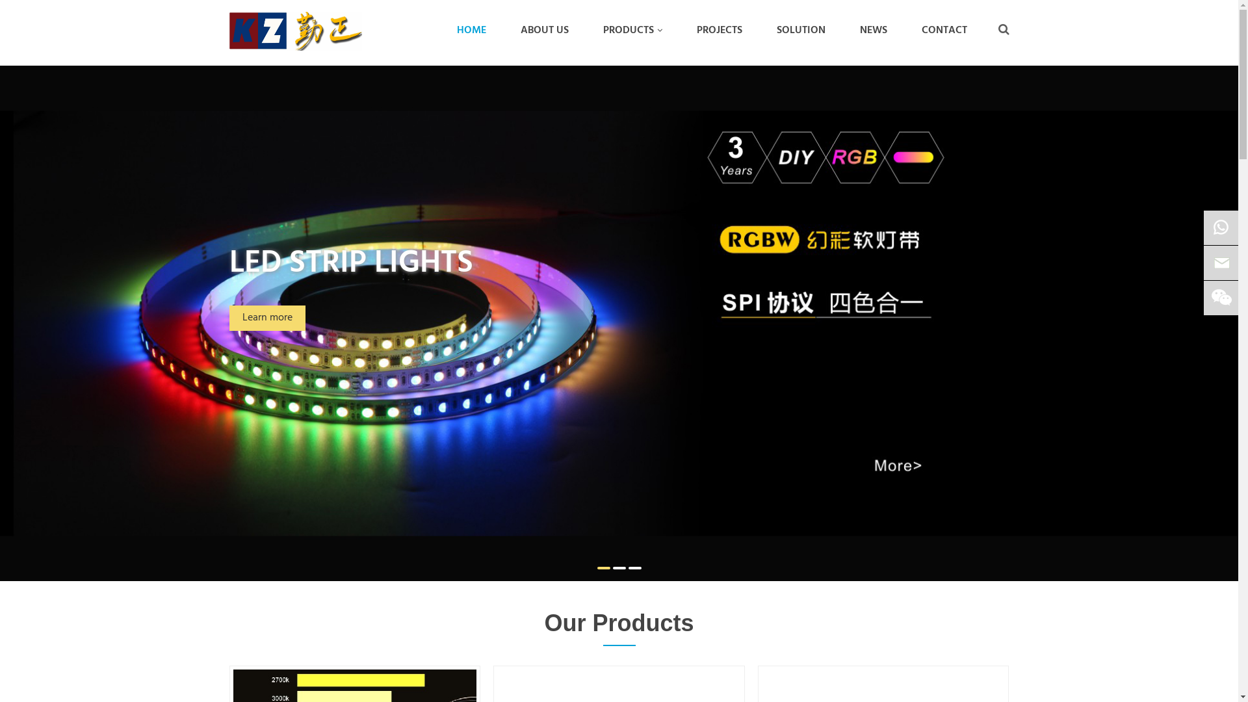This screenshot has width=1248, height=702.
Task: Open the CONTACT page link
Action: (x=944, y=31)
